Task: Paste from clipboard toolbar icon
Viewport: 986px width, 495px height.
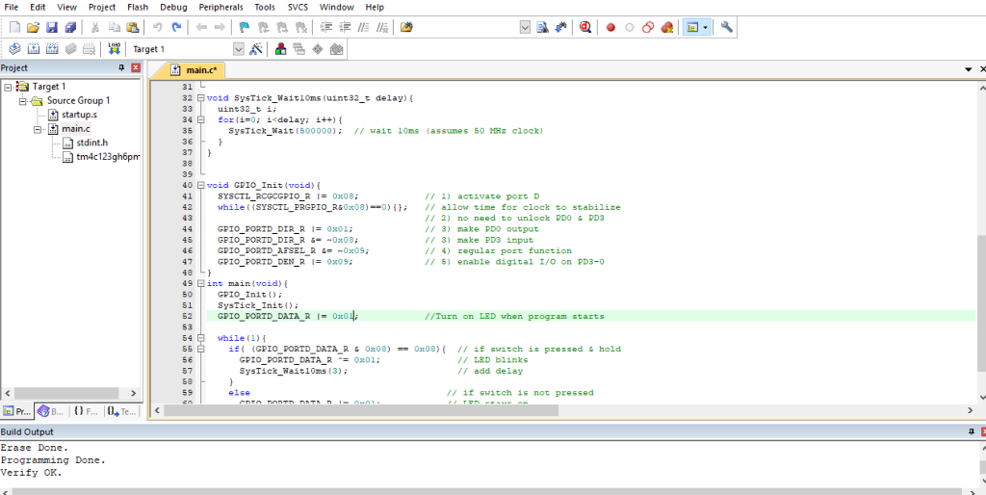Action: [x=132, y=27]
